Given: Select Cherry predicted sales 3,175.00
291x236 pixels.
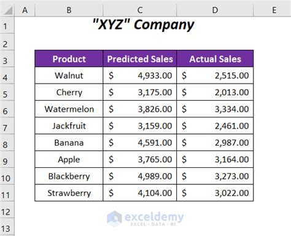Looking at the screenshot, I should (140, 92).
